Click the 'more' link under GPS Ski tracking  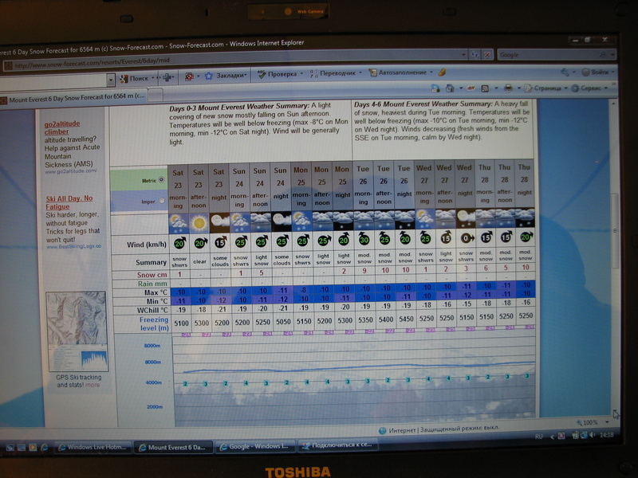[x=93, y=385]
